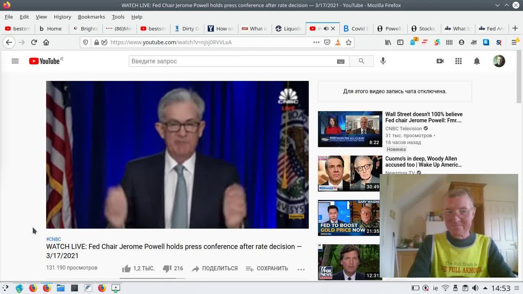Viewport: 523px width, 294px height.
Task: Bookmark this page with the star icon
Action: 349,42
